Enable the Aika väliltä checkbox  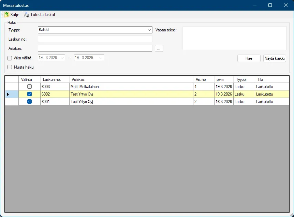[x=10, y=58]
